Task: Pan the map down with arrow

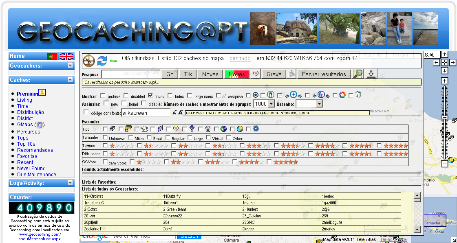Action: pos(444,70)
